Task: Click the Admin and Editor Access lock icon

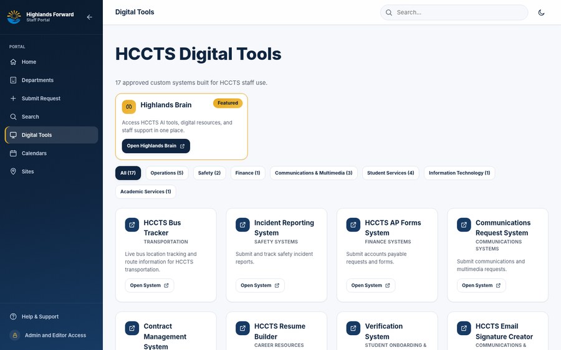Action: 15,335
